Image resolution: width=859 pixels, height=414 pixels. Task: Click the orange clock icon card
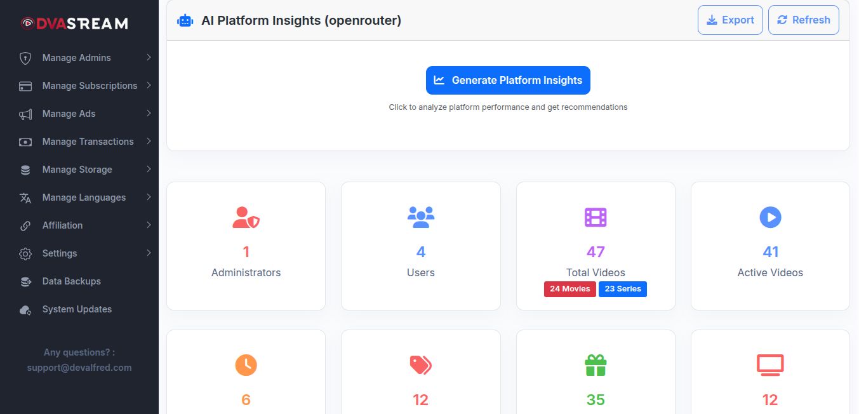click(246, 365)
